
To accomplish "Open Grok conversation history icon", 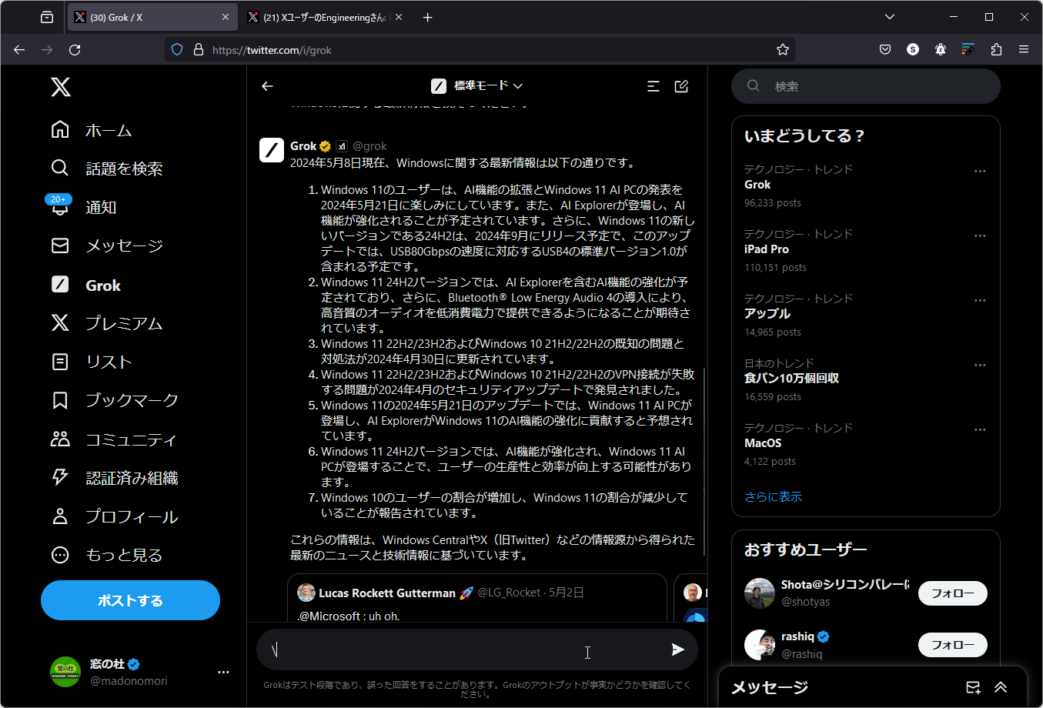I will (x=653, y=86).
